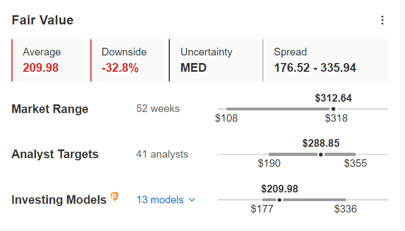The width and height of the screenshot is (405, 231).
Task: Open the three-dot options menu
Action: (382, 20)
